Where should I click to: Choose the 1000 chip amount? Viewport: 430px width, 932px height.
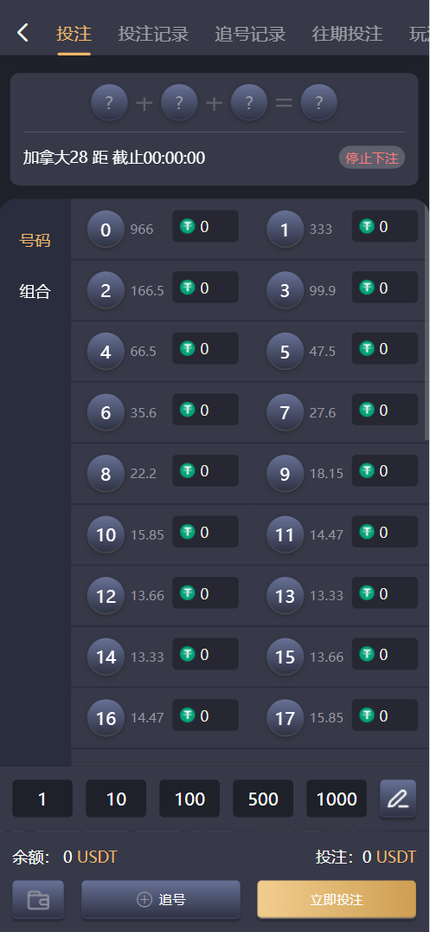tap(337, 799)
